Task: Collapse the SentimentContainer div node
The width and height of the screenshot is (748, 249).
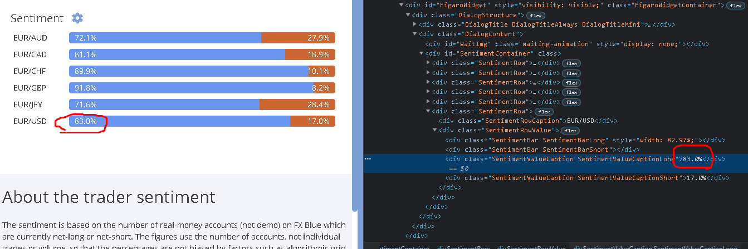Action: pyautogui.click(x=422, y=53)
